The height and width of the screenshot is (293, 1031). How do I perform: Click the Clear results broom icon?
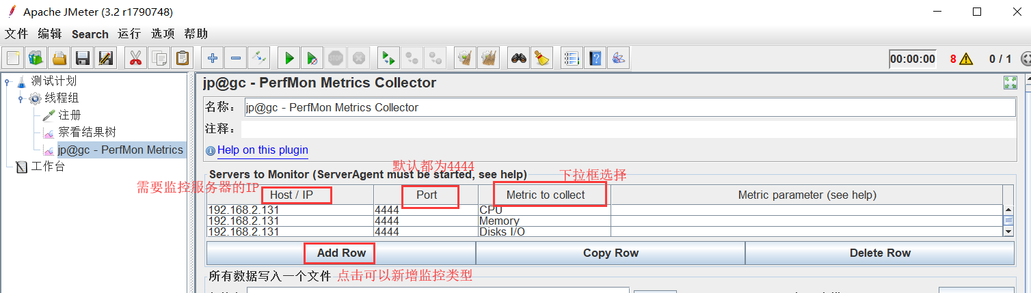pos(465,59)
